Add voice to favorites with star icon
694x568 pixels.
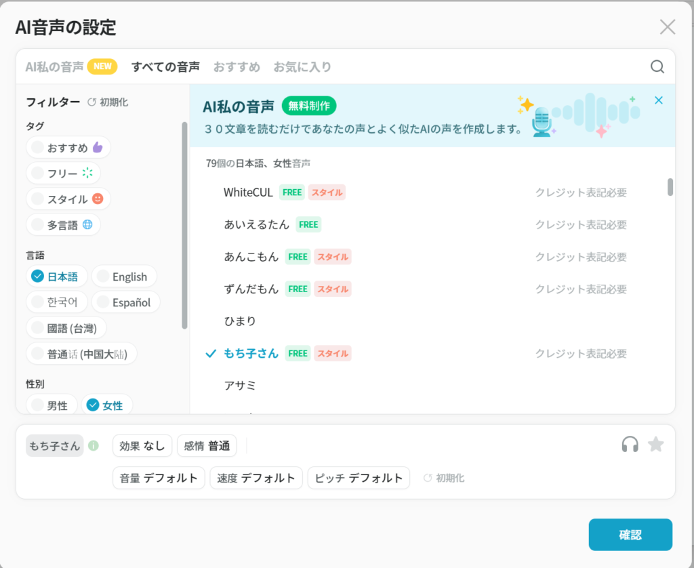pyautogui.click(x=655, y=445)
